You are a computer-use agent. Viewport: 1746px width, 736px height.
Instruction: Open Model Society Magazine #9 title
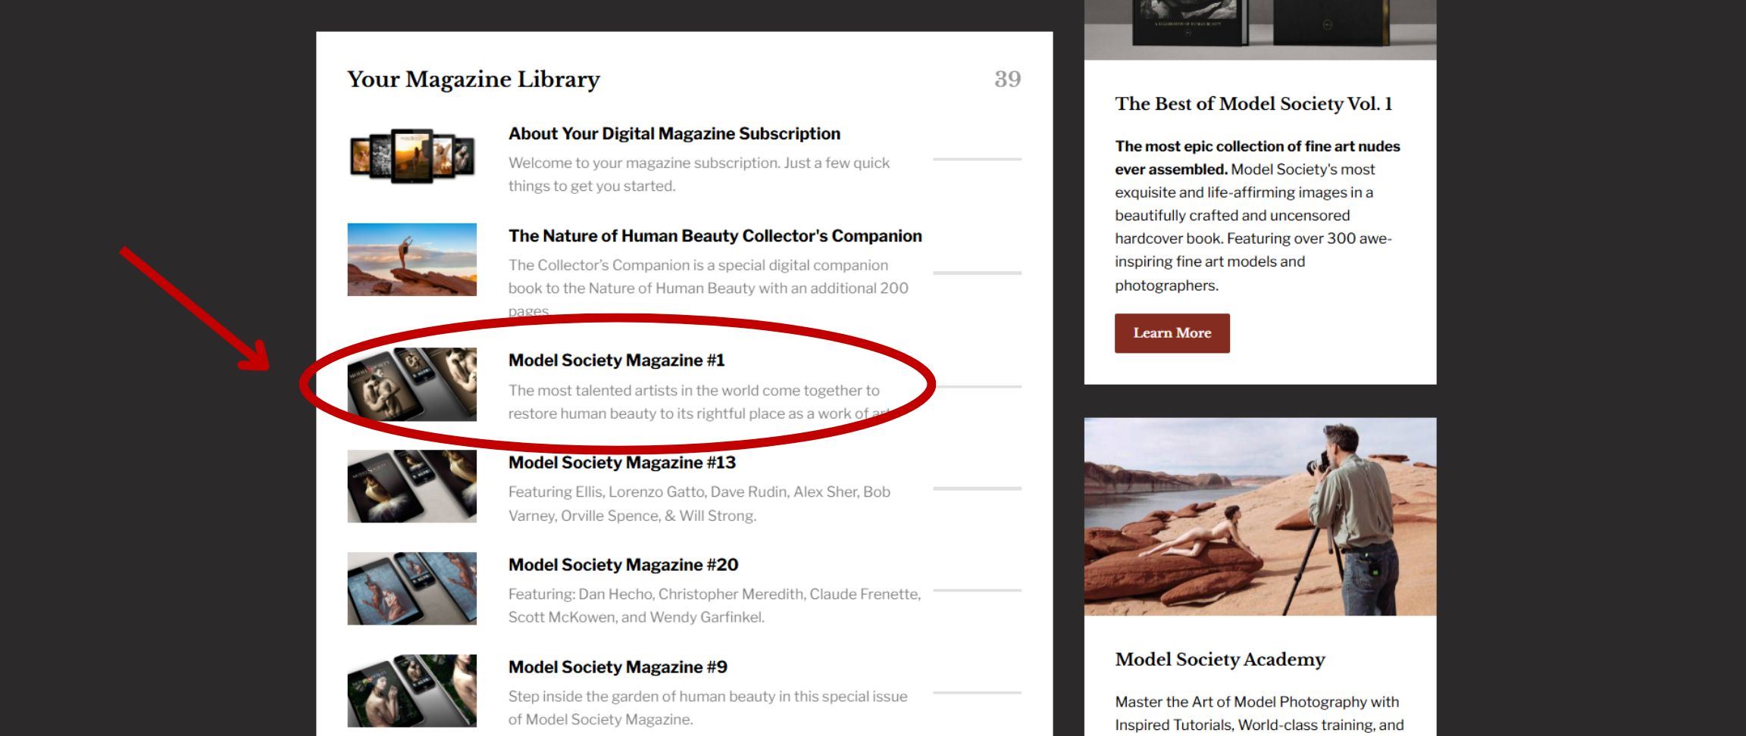(x=618, y=667)
